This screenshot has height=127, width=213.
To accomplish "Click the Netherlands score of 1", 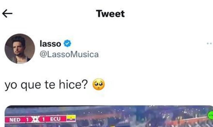I will (x=27, y=120).
